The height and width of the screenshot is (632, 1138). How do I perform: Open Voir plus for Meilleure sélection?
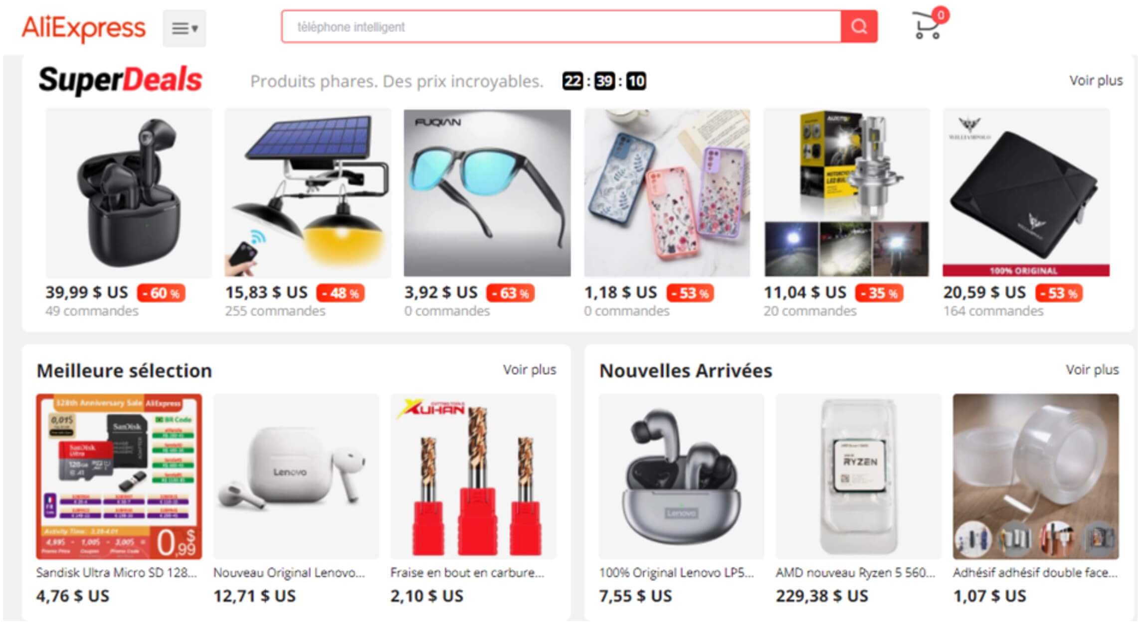[529, 369]
